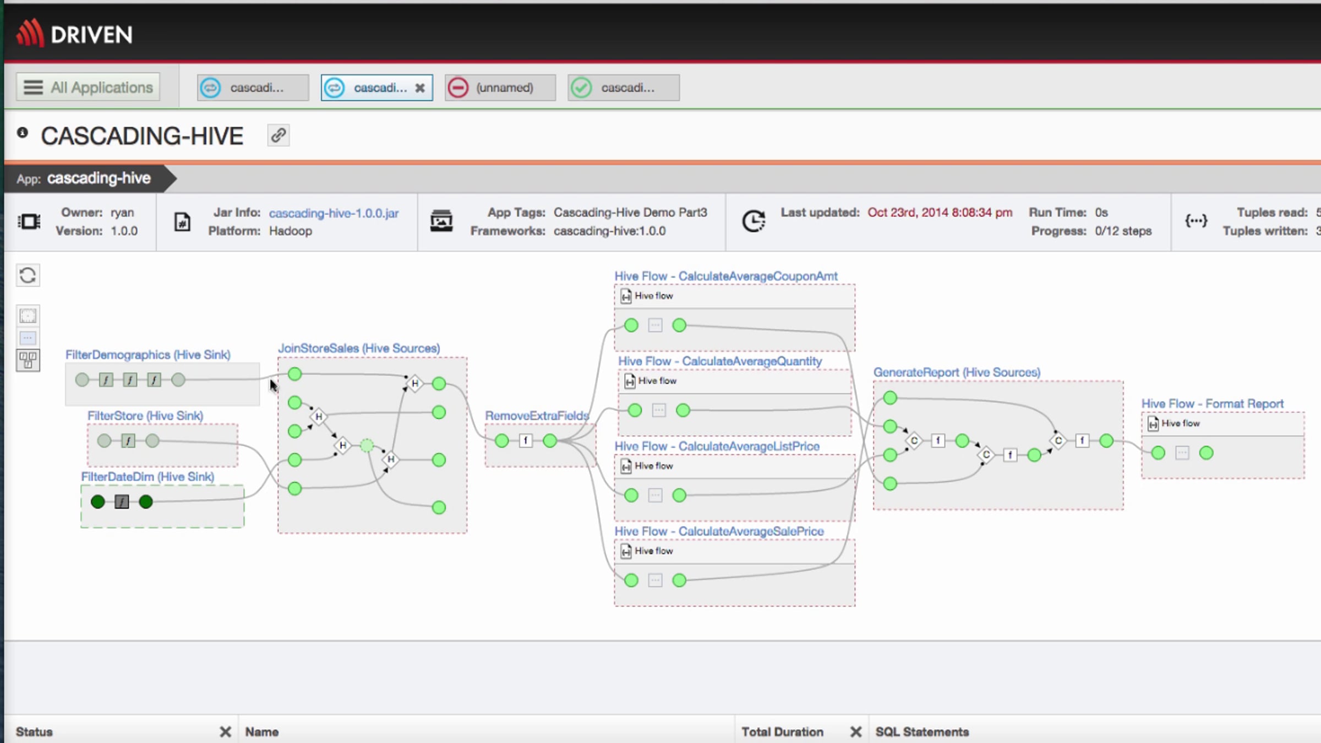The width and height of the screenshot is (1321, 743).
Task: Expand the collapsed step in CalculateAverageSalePrice flow
Action: point(655,580)
